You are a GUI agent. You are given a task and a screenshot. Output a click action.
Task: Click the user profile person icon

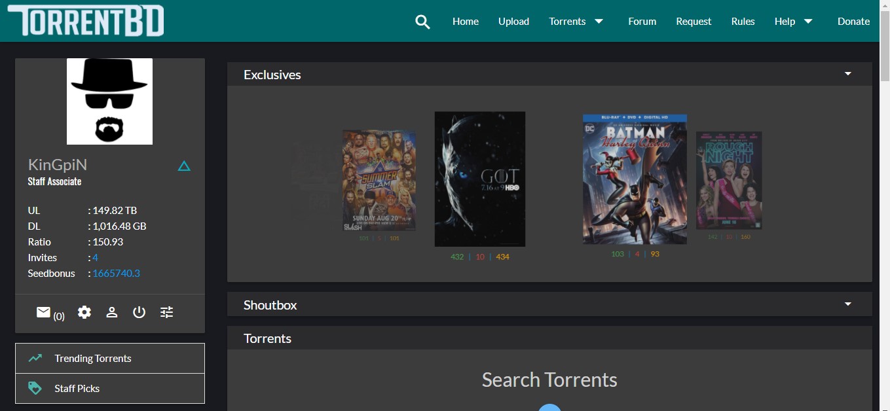coord(112,313)
